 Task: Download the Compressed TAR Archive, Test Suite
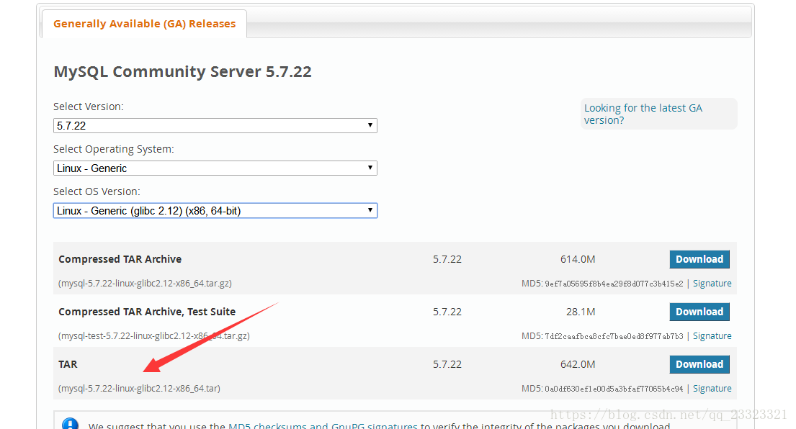[699, 312]
